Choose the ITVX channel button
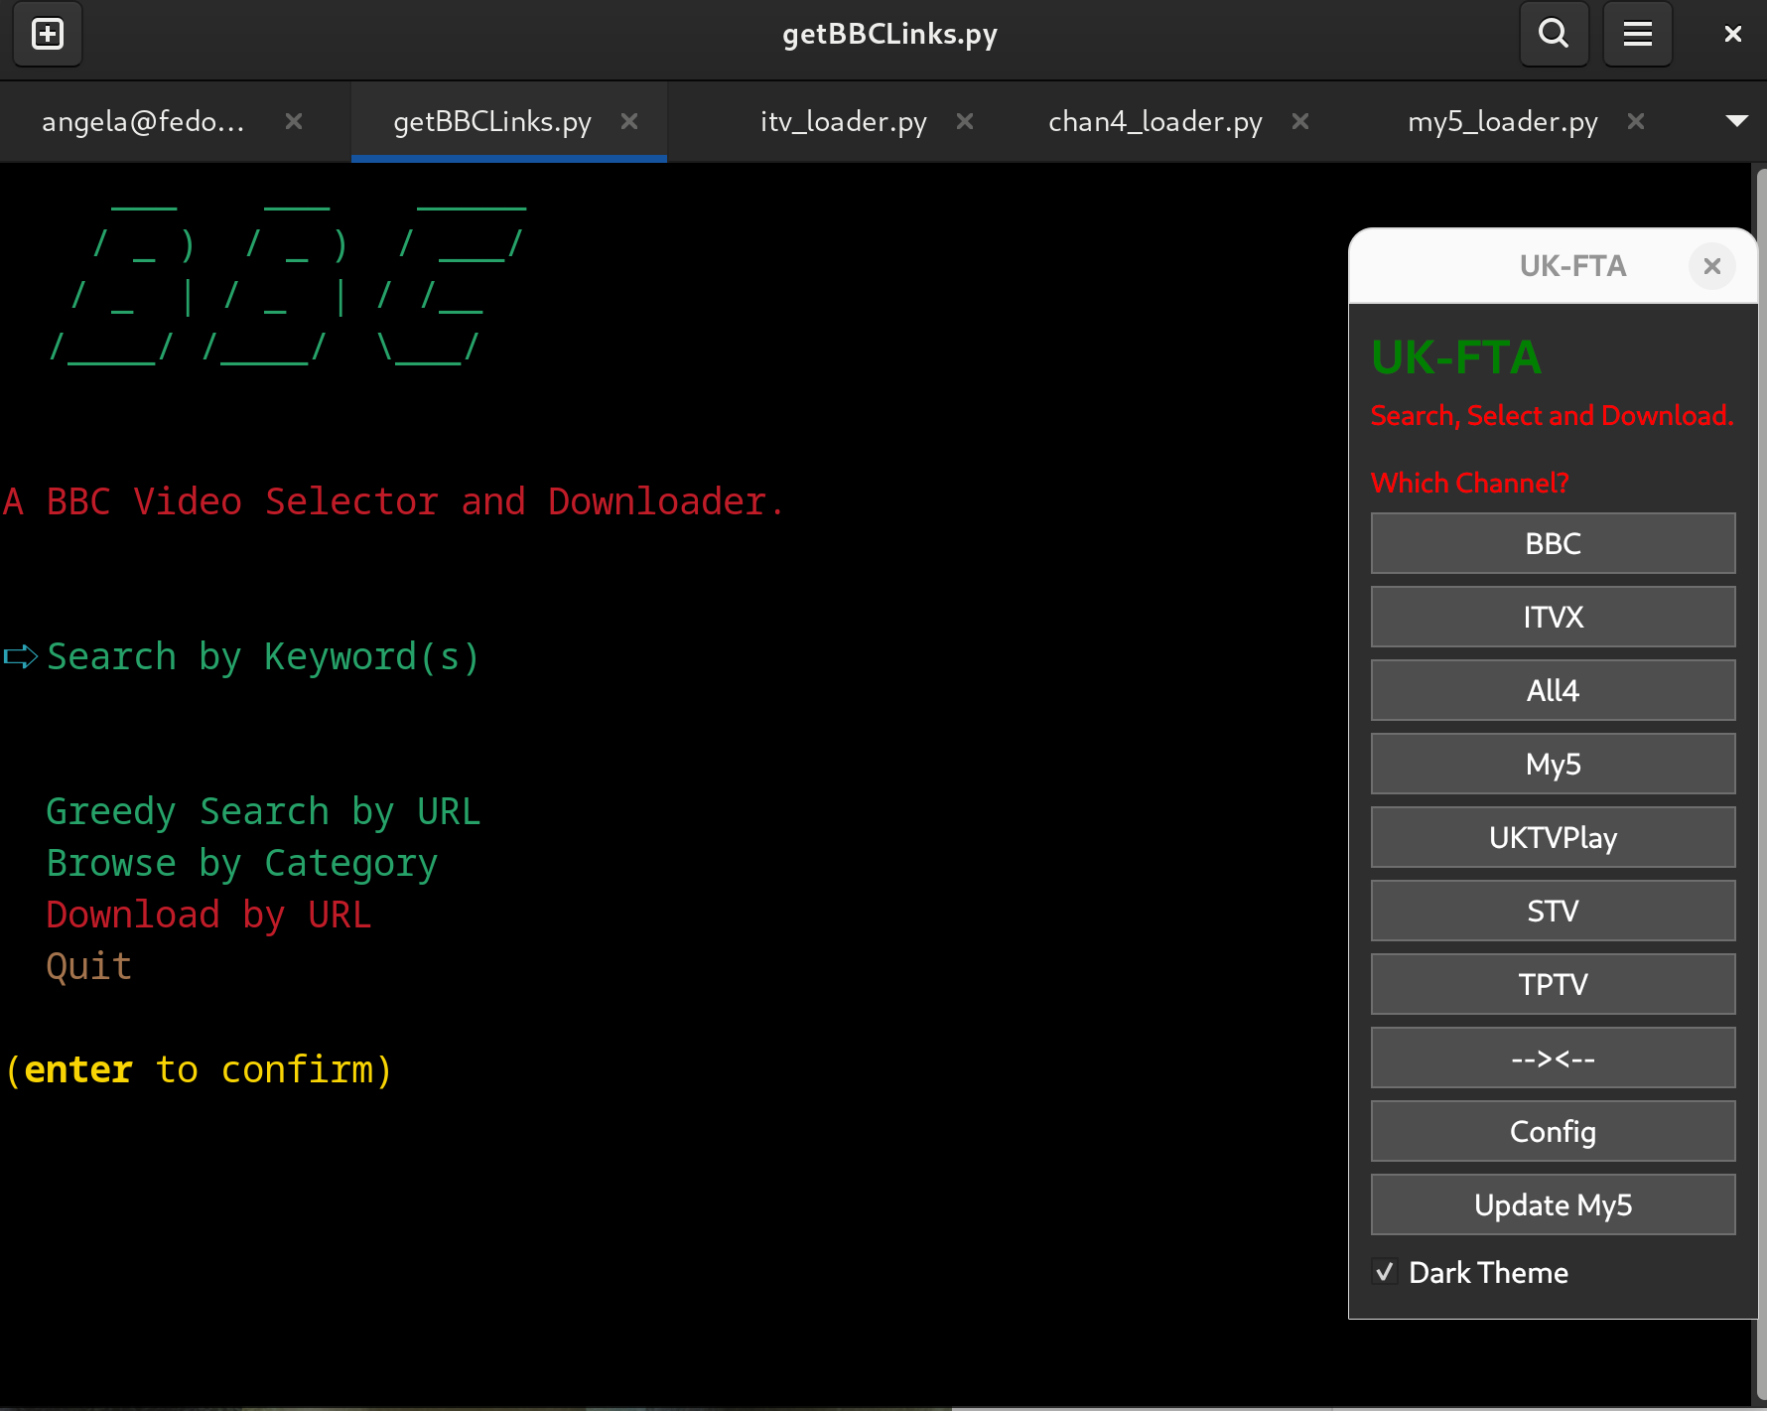 [1553, 617]
